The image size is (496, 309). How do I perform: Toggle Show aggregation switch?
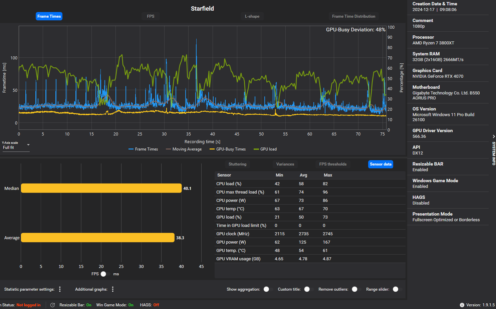coord(268,289)
